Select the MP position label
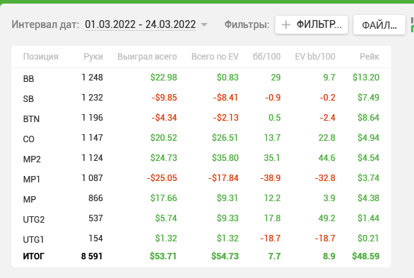414x278 pixels. click(29, 199)
